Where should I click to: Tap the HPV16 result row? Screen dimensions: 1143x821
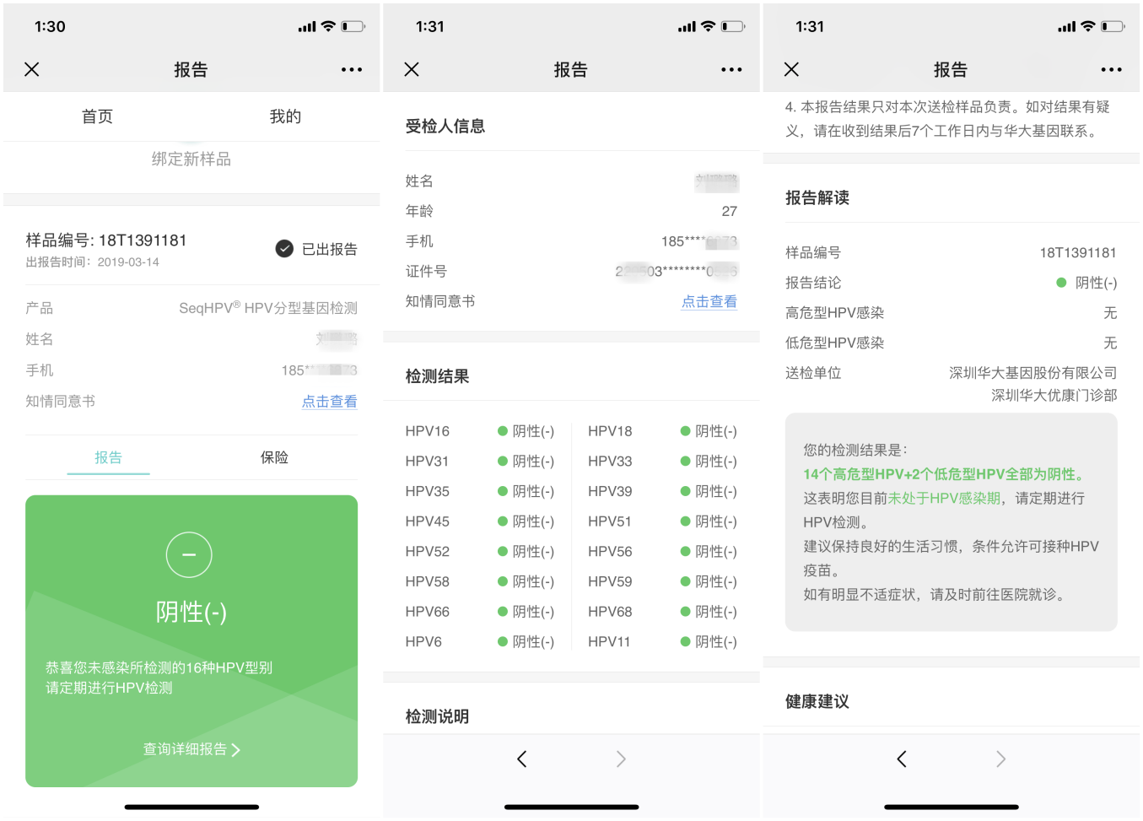click(x=479, y=431)
